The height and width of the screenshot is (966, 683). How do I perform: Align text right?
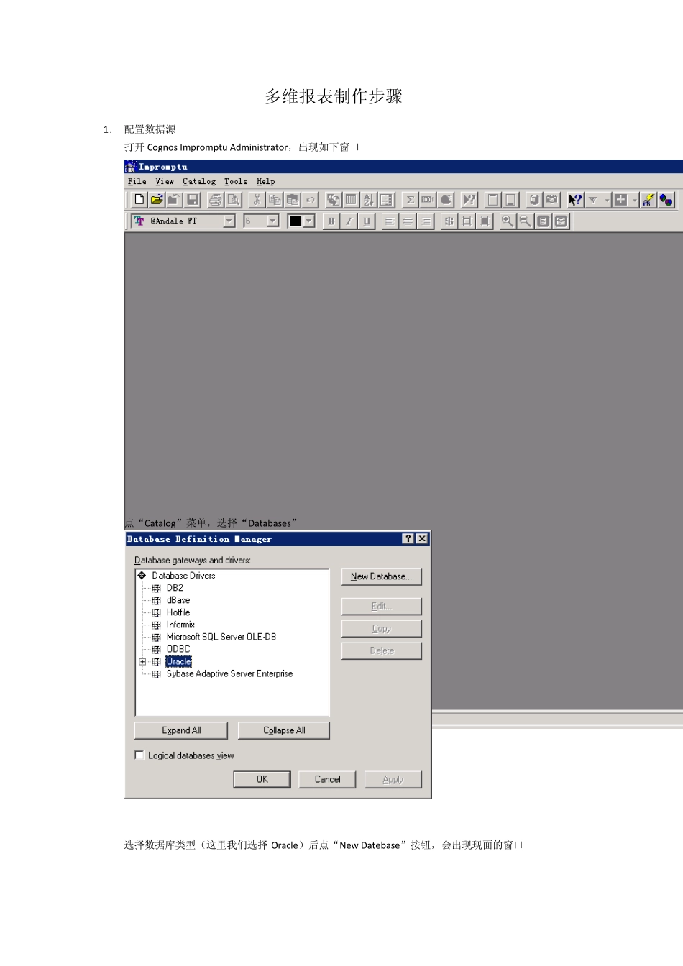click(426, 221)
